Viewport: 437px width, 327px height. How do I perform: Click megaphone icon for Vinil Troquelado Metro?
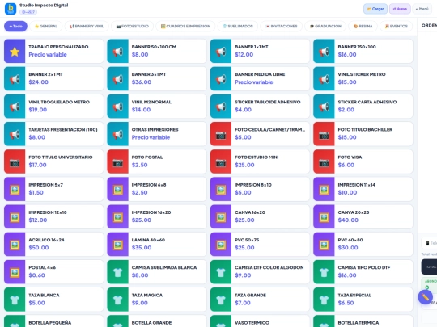pyautogui.click(x=15, y=107)
